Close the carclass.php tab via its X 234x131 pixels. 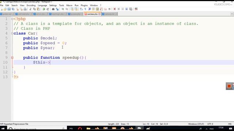click(x=99, y=14)
